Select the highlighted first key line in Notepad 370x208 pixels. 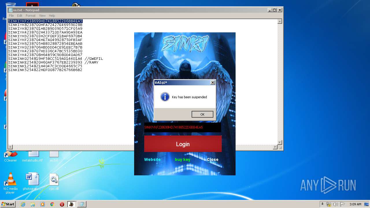pos(45,21)
